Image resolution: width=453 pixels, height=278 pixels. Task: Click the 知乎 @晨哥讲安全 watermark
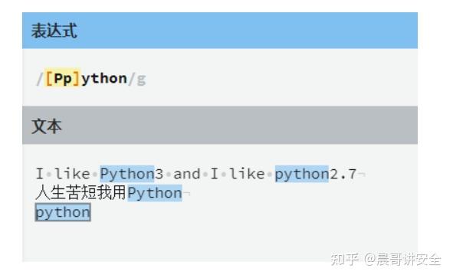click(386, 259)
